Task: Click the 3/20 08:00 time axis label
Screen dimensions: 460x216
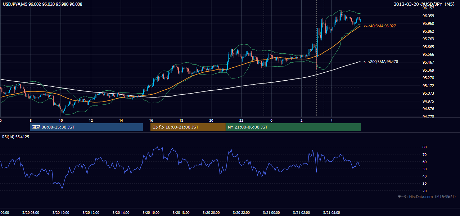Action: tap(31, 212)
